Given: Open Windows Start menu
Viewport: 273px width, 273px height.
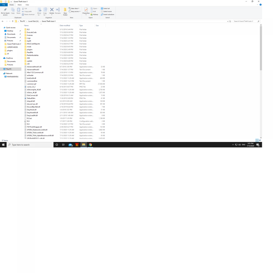Looking at the screenshot, I should point(3,145).
